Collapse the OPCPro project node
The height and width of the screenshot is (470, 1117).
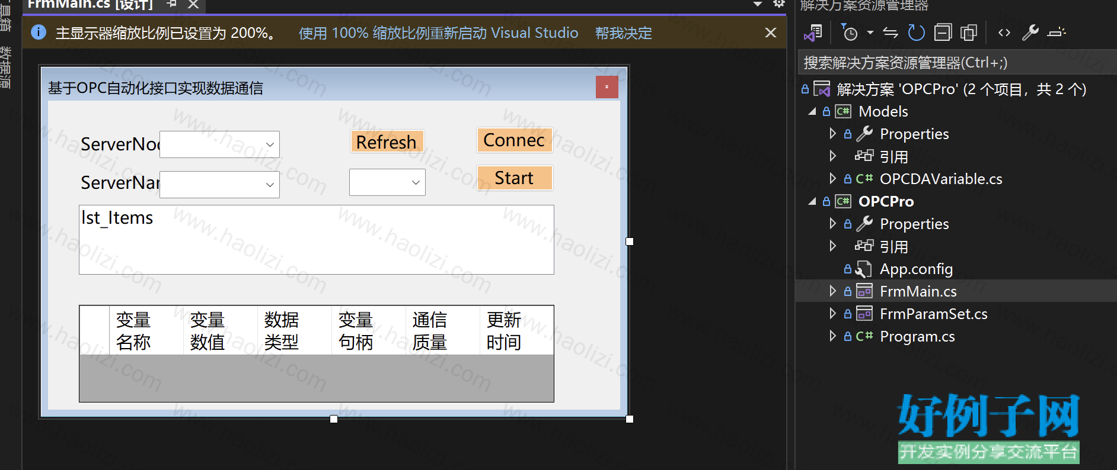coord(812,201)
